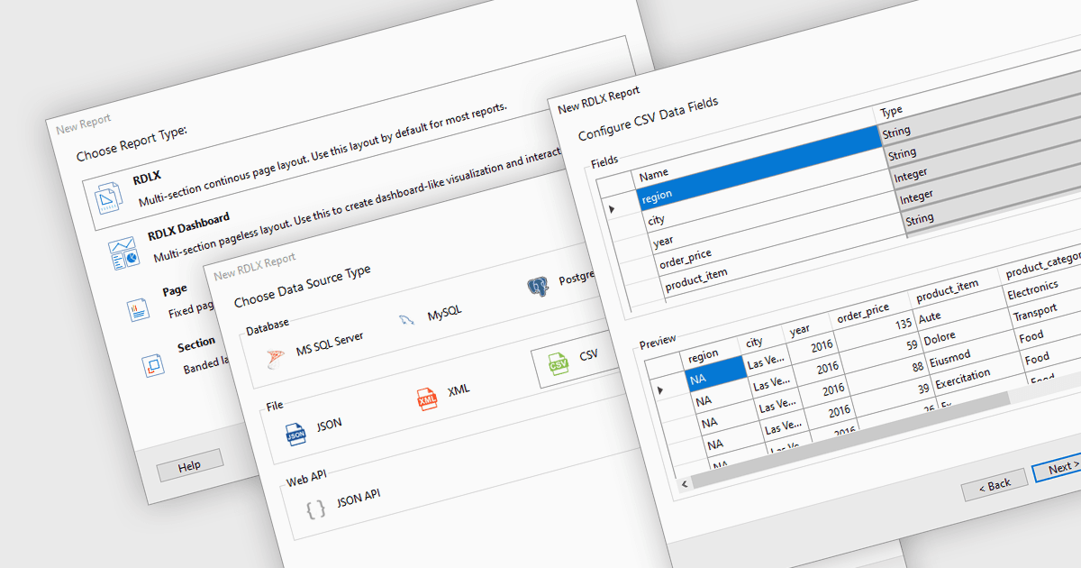Select the MySQL dolphin icon
The image size is (1081, 568).
pyautogui.click(x=407, y=319)
